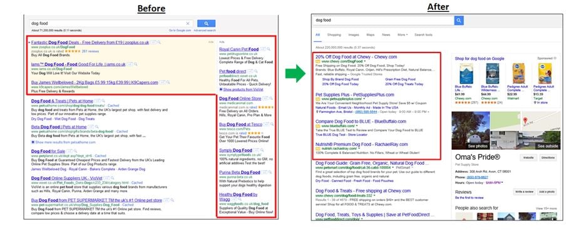Click preview magnifier next to zooplus.co.uk ad
This screenshot has width=586, height=239.
pos(158,42)
